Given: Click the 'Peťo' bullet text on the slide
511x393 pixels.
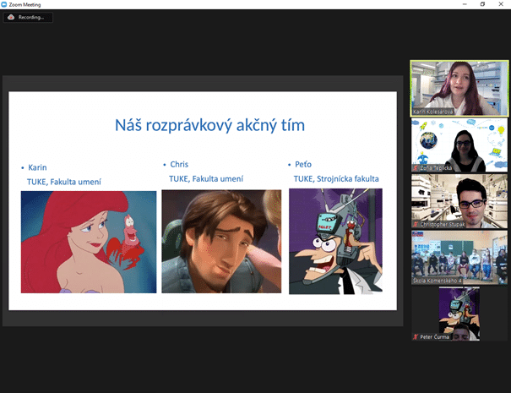Looking at the screenshot, I should point(303,164).
